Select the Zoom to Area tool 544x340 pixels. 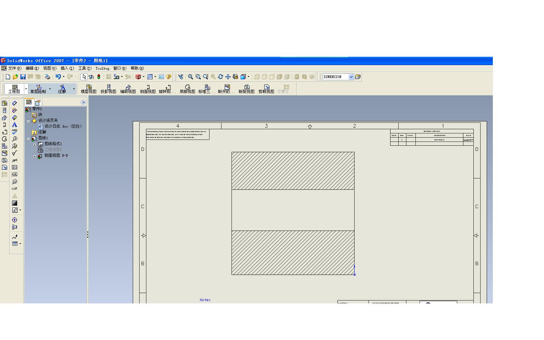point(198,77)
